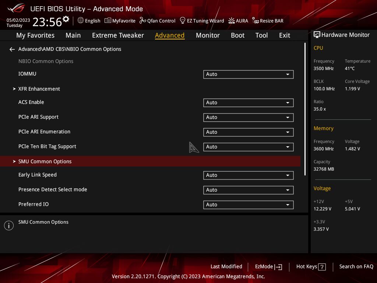This screenshot has width=377, height=283.
Task: Click the AURA lighting icon
Action: coord(232,21)
